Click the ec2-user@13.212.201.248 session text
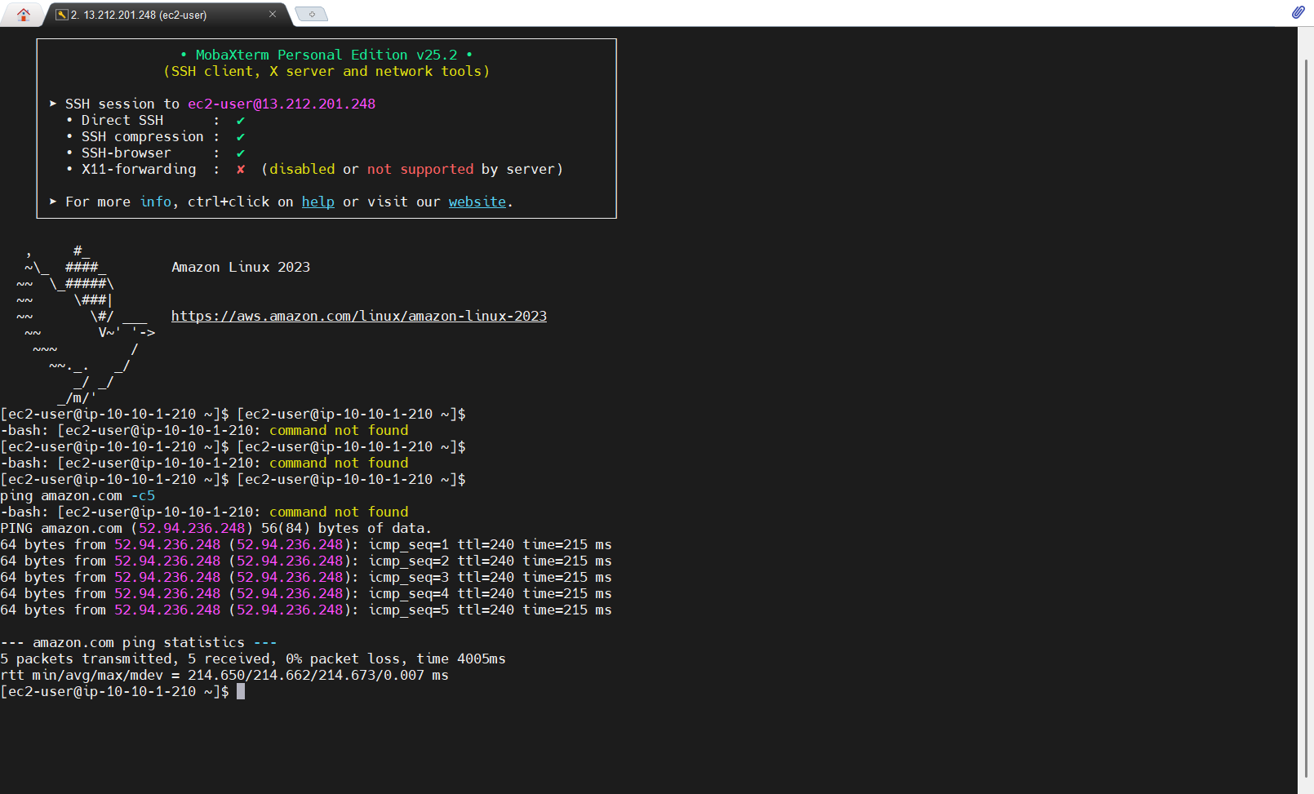1314x794 pixels. tap(282, 104)
